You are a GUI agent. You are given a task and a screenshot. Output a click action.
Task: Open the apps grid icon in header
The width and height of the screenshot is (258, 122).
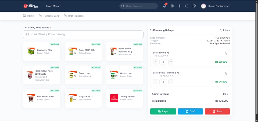[x=172, y=6]
